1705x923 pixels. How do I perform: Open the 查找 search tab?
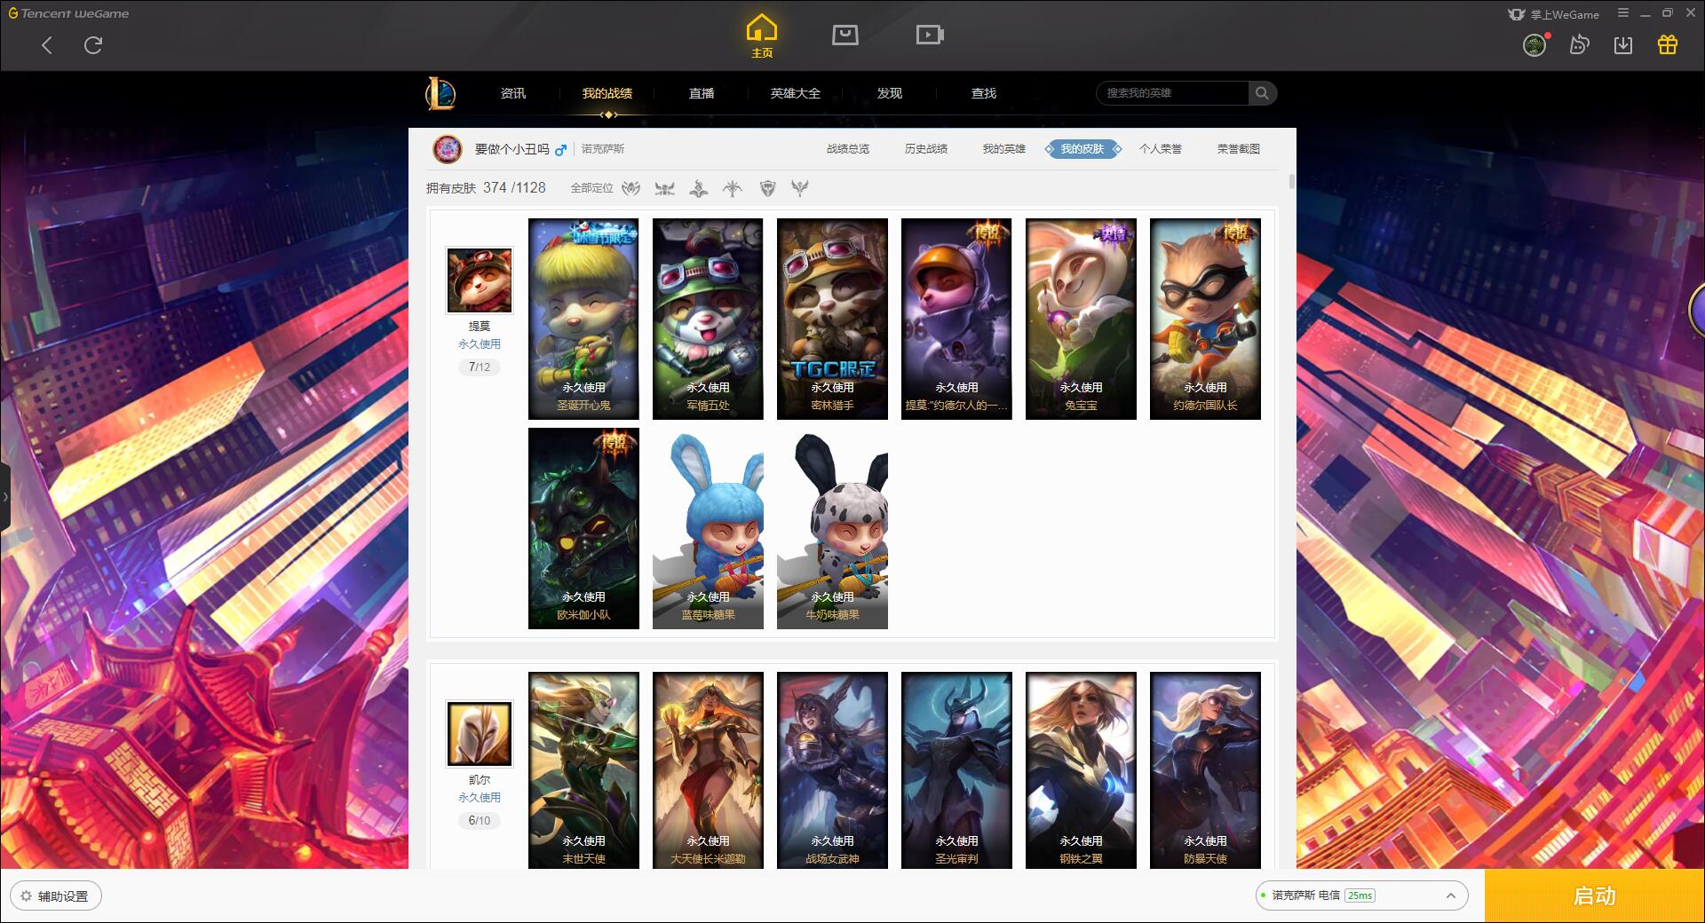pyautogui.click(x=984, y=93)
